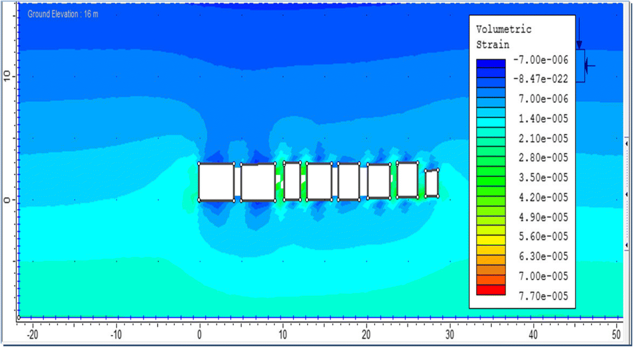Click the 5.60e-005 legend value

click(x=543, y=237)
